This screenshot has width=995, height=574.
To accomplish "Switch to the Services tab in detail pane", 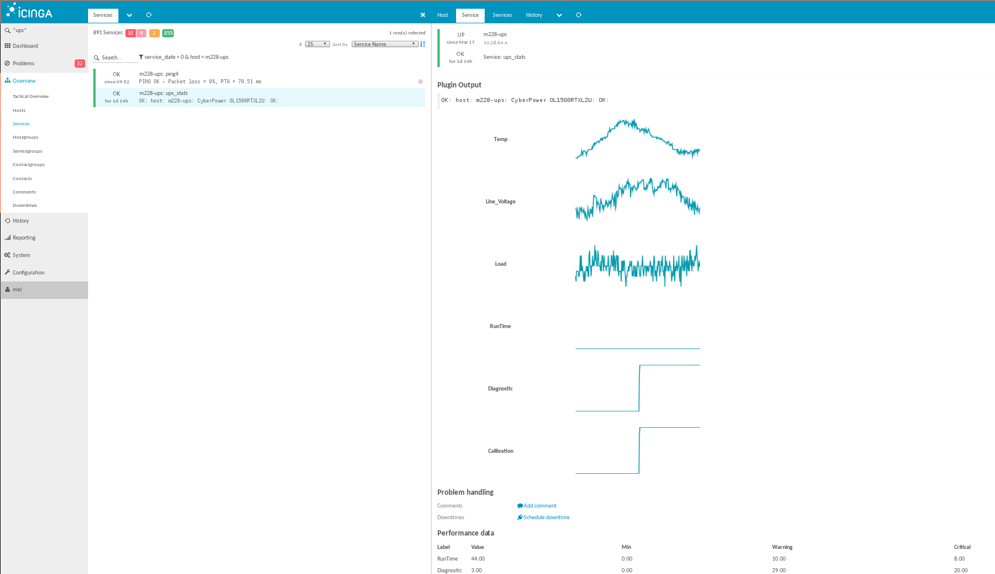I will point(502,16).
